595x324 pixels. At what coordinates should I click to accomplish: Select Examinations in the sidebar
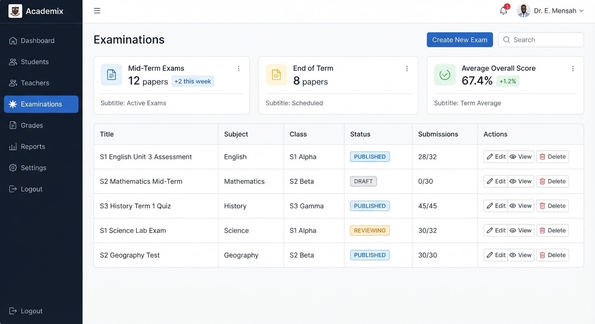[x=41, y=104]
